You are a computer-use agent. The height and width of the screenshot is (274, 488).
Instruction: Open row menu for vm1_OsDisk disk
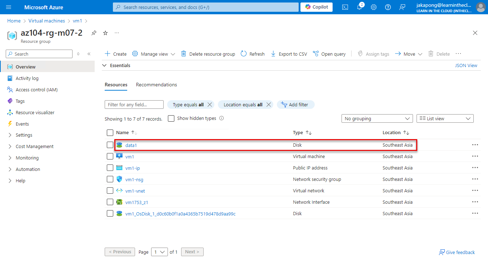point(475,213)
